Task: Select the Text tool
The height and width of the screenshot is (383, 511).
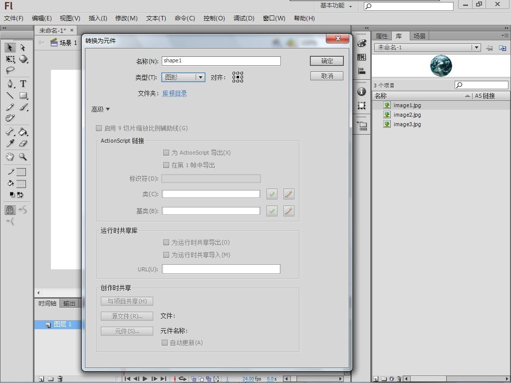Action: tap(23, 84)
